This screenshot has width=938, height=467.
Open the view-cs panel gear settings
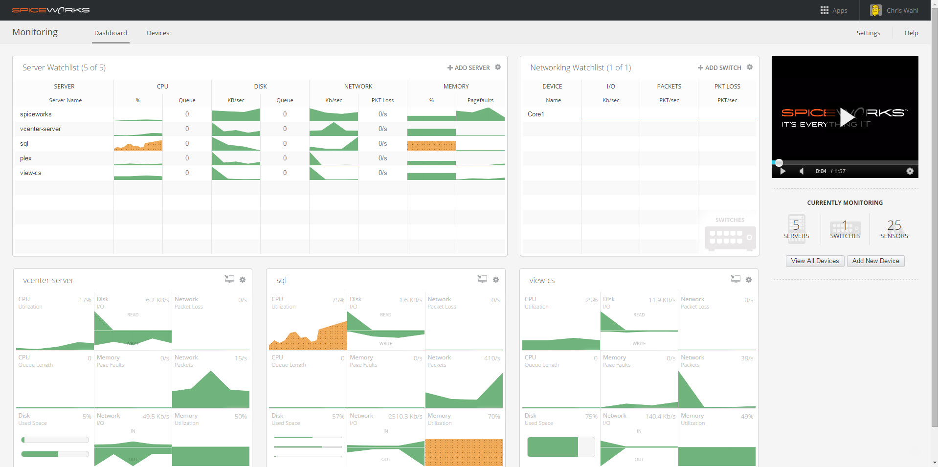[x=749, y=280]
